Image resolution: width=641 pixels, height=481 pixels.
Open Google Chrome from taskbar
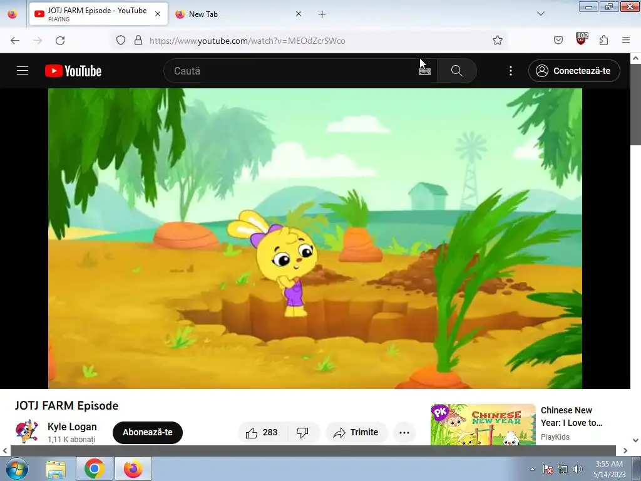tap(95, 468)
